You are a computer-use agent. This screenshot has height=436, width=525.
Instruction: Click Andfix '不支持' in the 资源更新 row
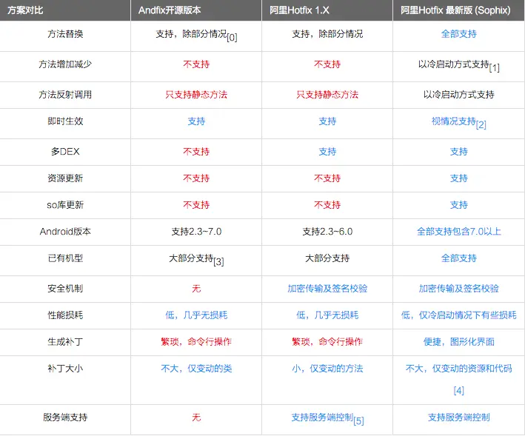point(196,178)
